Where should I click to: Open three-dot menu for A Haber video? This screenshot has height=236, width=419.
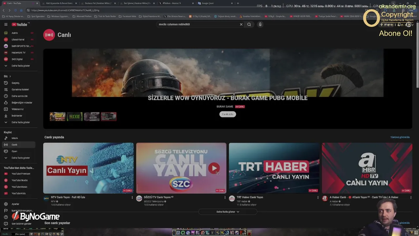411,197
